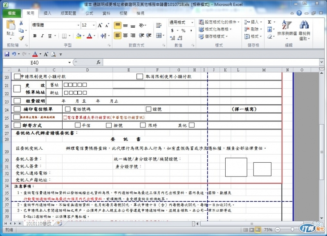Click the Format Painter brush icon
The width and height of the screenshot is (327, 236).
pos(21,38)
